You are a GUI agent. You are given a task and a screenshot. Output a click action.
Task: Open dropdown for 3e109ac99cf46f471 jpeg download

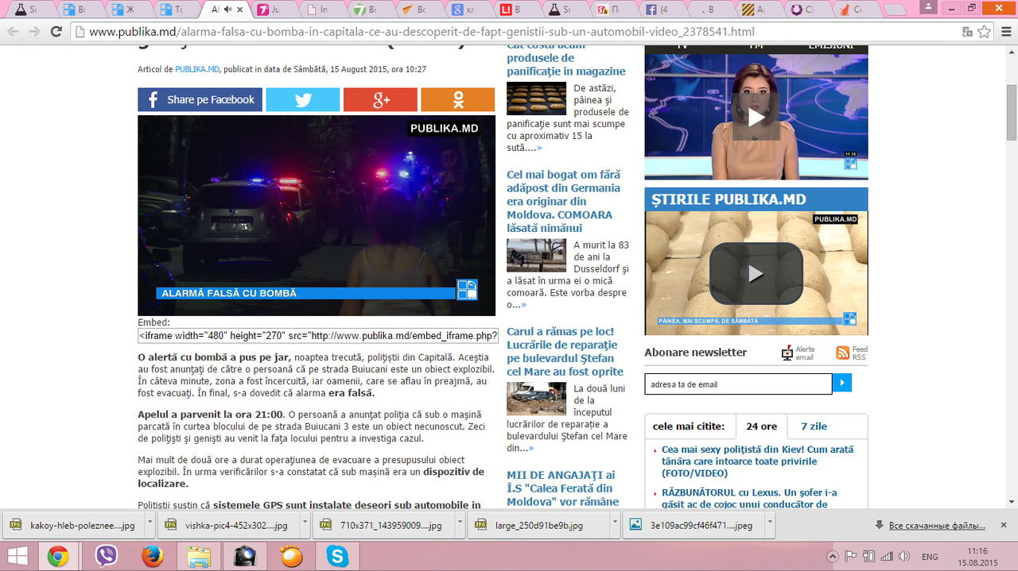tap(770, 525)
